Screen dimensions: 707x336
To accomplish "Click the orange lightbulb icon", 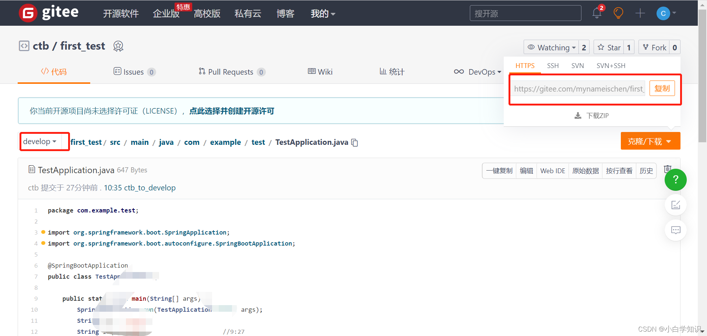I will (618, 13).
